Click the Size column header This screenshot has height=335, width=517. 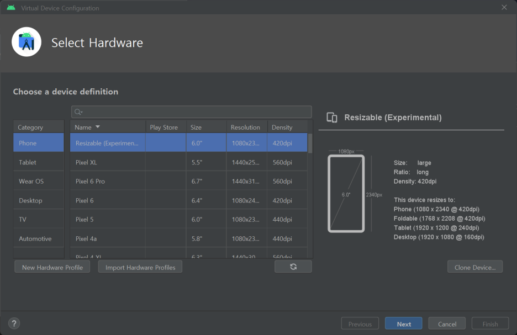coord(207,127)
